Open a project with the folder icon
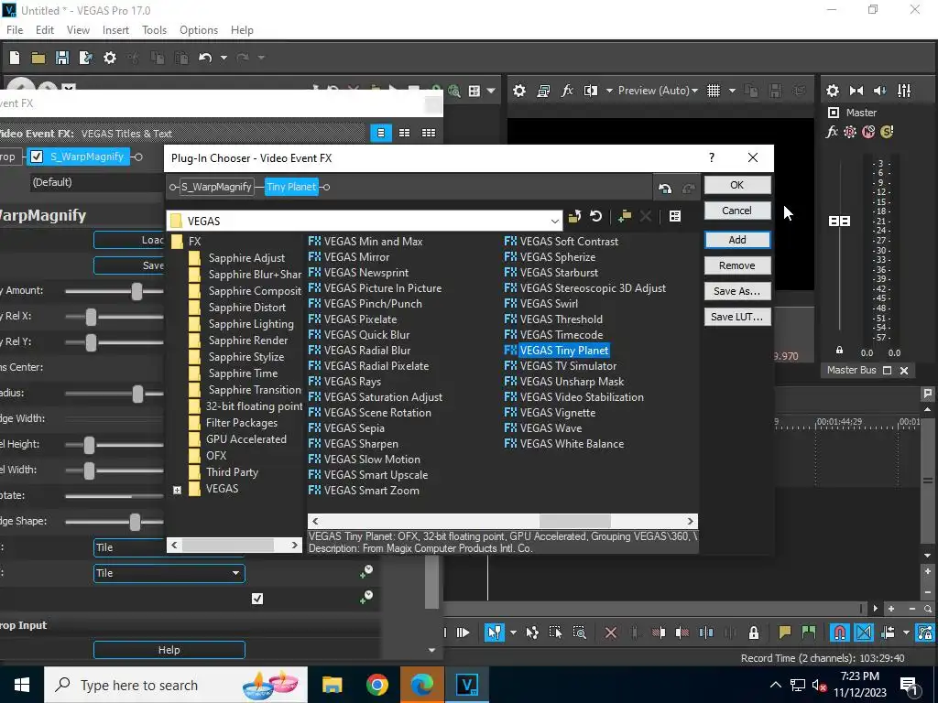Image resolution: width=938 pixels, height=703 pixels. (38, 58)
